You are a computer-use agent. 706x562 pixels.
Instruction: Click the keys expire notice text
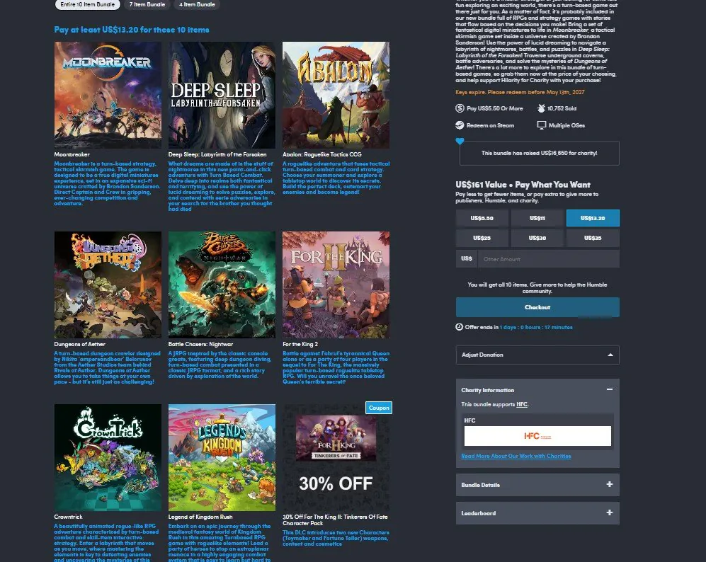[x=520, y=92]
